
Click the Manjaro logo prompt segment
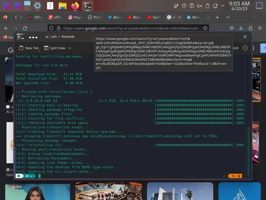pyautogui.click(x=19, y=176)
